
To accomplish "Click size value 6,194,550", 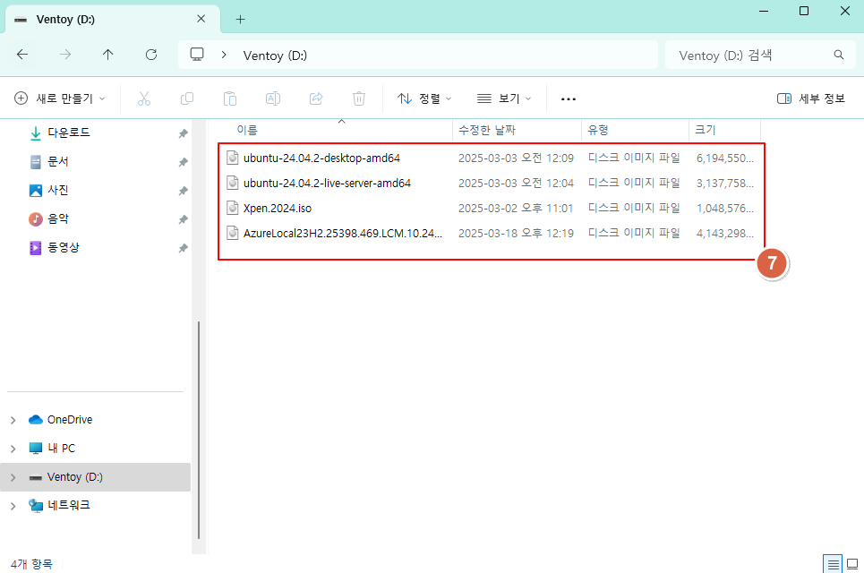I will point(724,158).
